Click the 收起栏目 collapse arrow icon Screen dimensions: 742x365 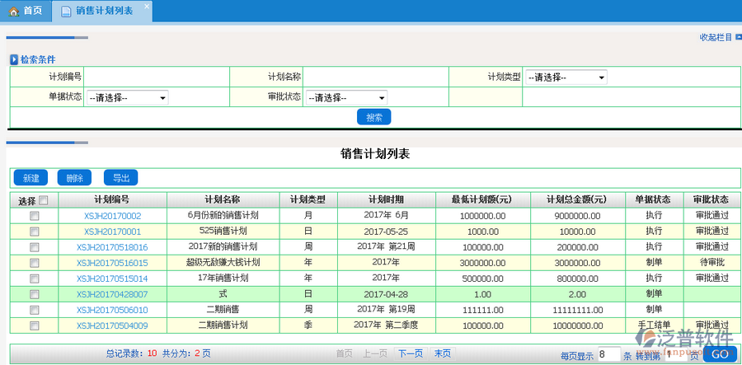[737, 37]
